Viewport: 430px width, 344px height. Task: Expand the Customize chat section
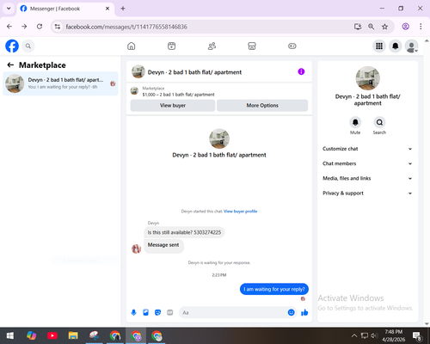(x=367, y=149)
